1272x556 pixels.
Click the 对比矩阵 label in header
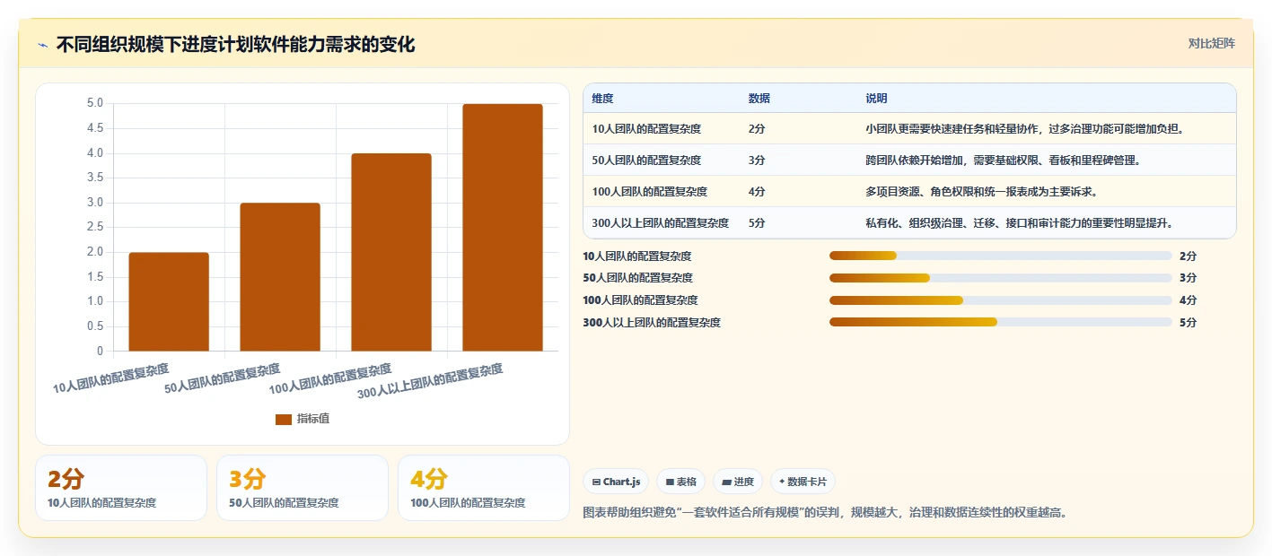click(1211, 43)
